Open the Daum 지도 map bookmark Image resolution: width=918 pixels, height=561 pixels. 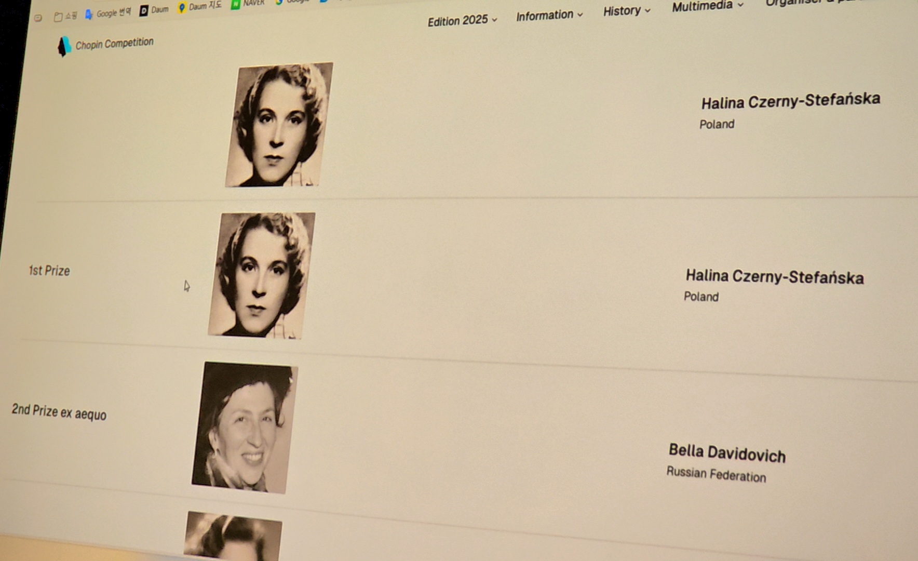coord(199,7)
